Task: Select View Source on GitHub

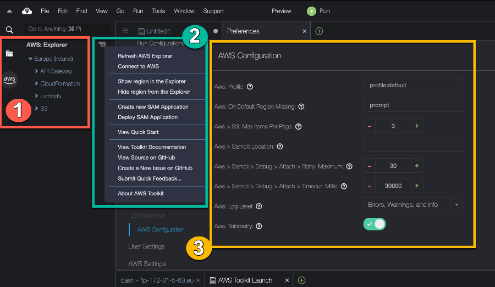Action: 146,157
